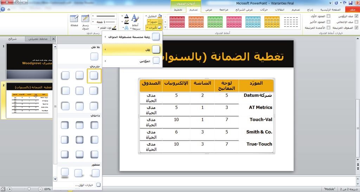The height and width of the screenshot is (192, 360).
Task: Apply the red table style
Action: [x=177, y=22]
